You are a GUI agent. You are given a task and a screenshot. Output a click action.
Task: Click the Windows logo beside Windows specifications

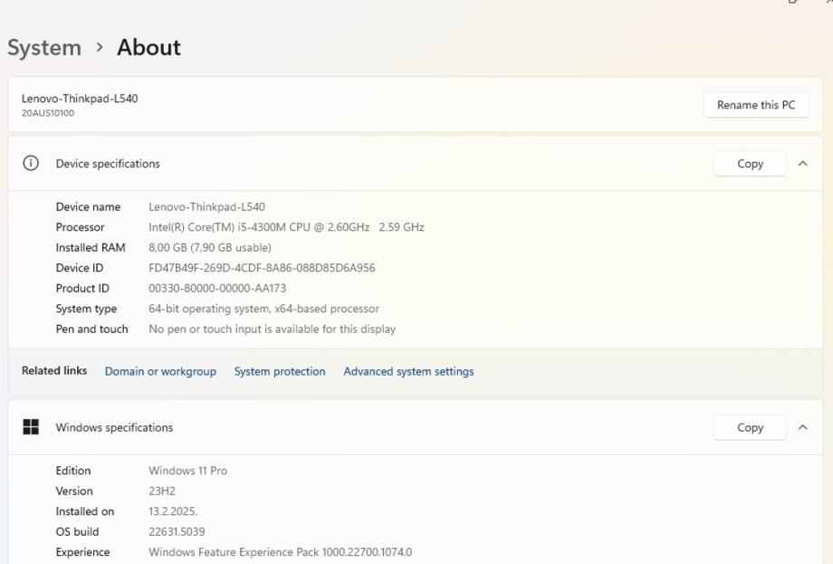(31, 427)
